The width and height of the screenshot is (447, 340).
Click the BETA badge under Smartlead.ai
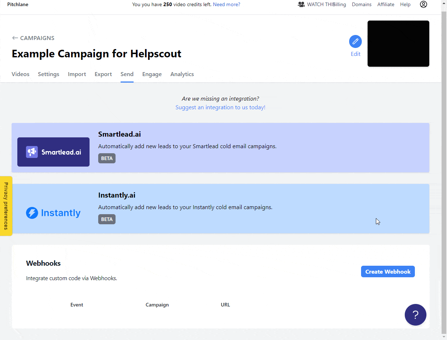click(x=107, y=158)
